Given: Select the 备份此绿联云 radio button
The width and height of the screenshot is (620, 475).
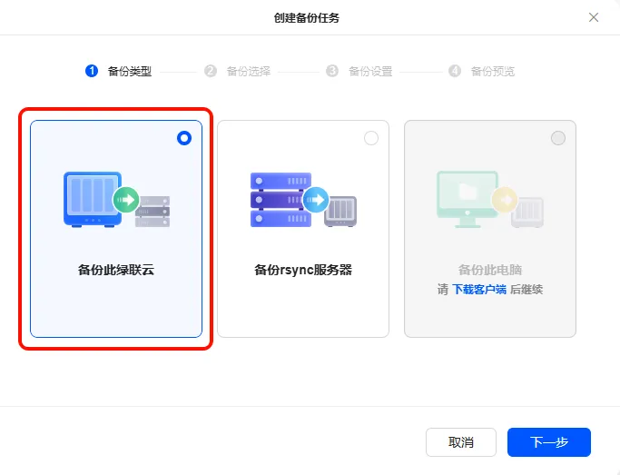Looking at the screenshot, I should click(184, 138).
